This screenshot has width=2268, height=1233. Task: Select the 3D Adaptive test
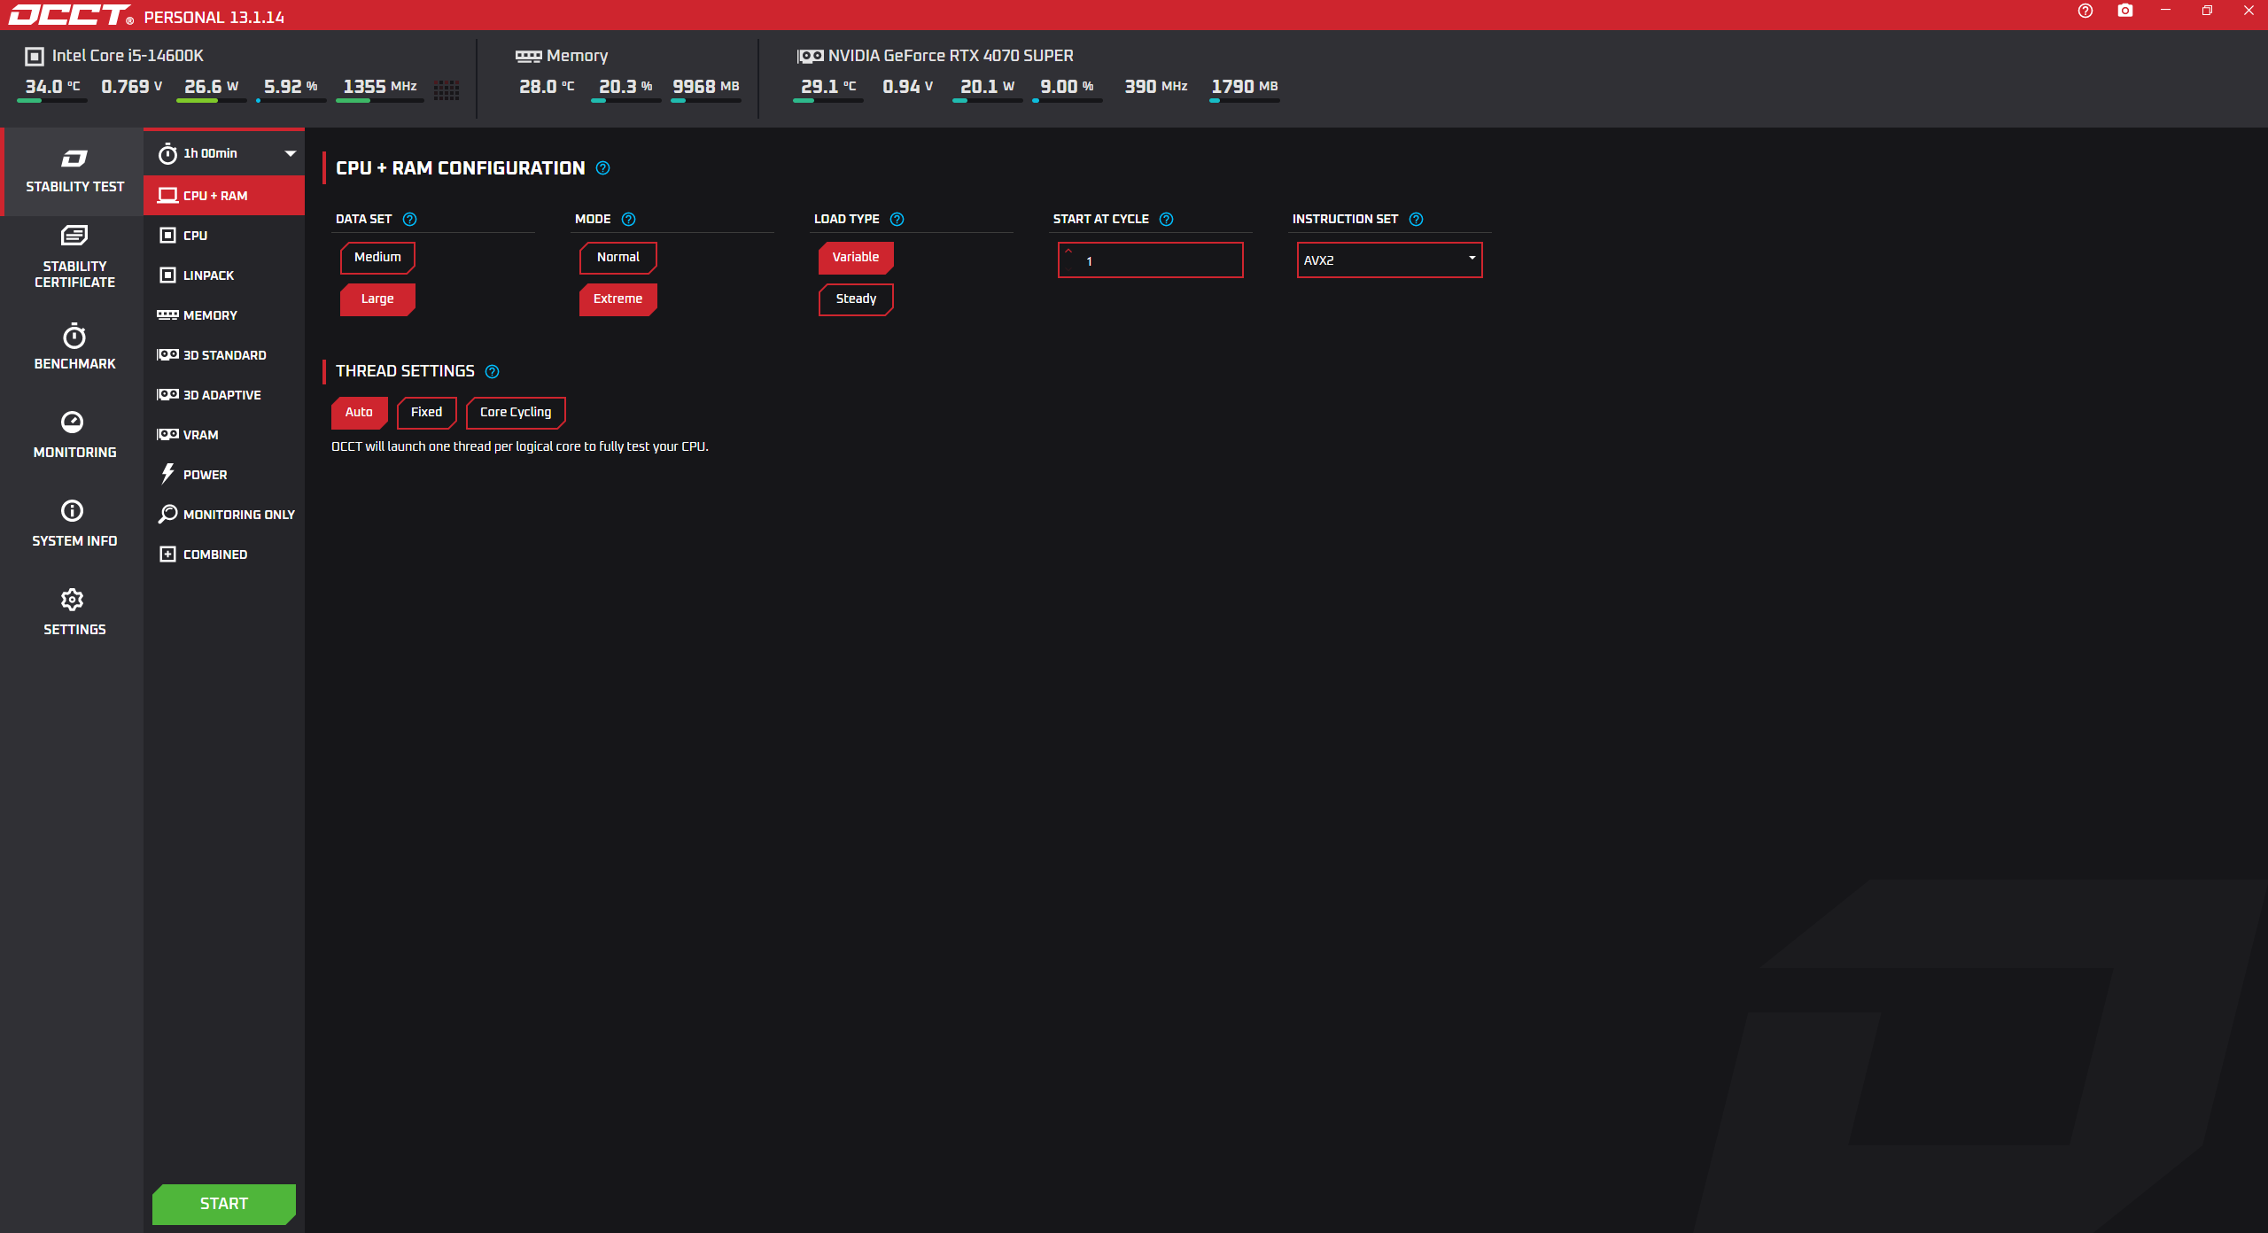click(221, 395)
